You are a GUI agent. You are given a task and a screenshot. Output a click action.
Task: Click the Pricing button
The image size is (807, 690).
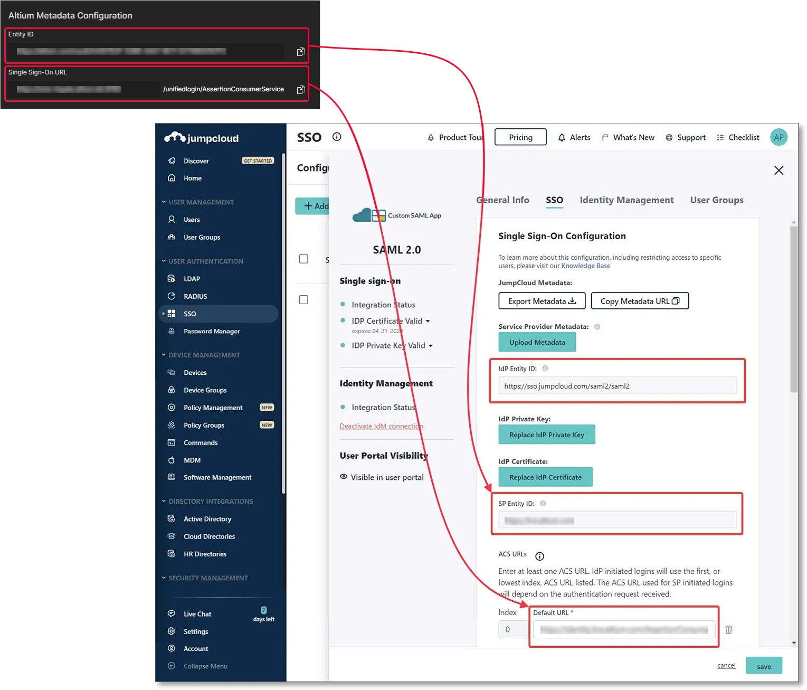520,137
